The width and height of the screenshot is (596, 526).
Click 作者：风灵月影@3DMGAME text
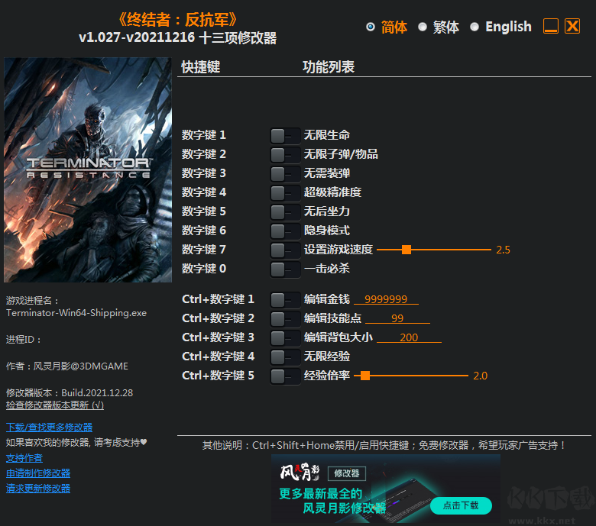(x=67, y=366)
